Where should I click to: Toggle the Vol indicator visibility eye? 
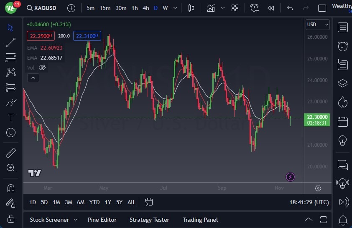click(42, 68)
